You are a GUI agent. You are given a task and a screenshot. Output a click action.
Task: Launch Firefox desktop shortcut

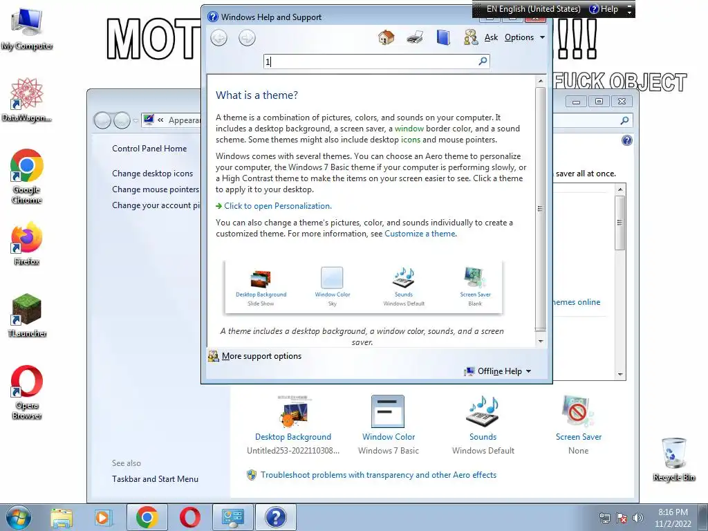coord(27,243)
